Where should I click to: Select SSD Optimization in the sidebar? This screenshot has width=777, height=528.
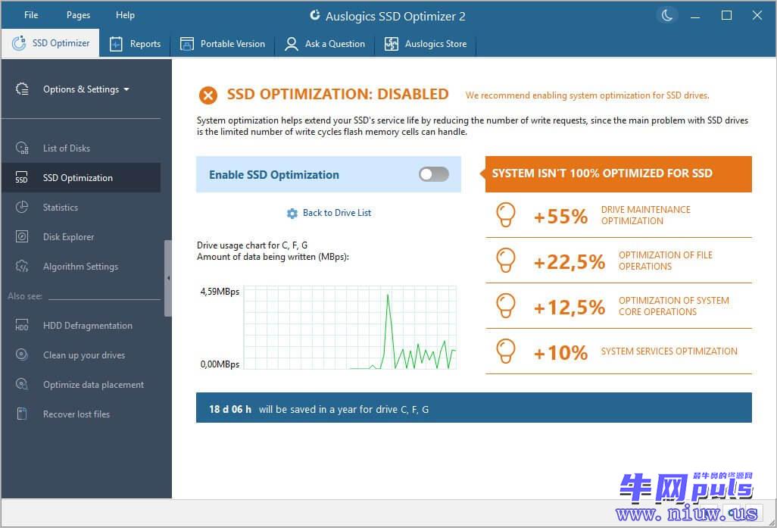coord(81,177)
